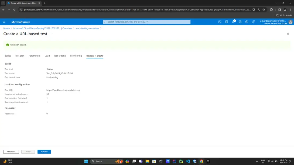Switch to the Monitoring tab

click(x=76, y=56)
